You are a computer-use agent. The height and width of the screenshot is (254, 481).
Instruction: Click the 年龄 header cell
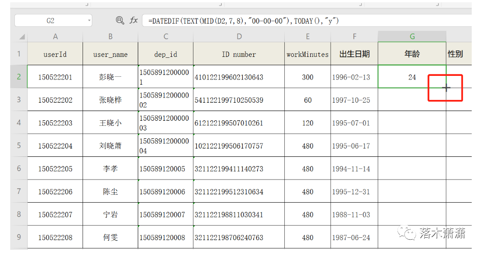[x=412, y=54]
